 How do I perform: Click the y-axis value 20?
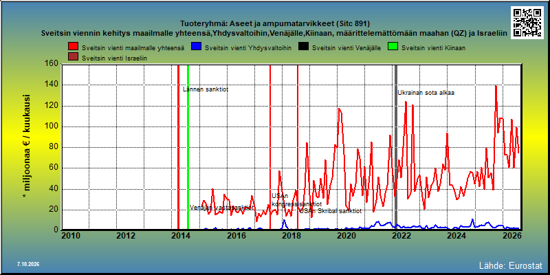pyautogui.click(x=54, y=210)
